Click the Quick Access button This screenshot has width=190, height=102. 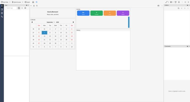[16, 2]
